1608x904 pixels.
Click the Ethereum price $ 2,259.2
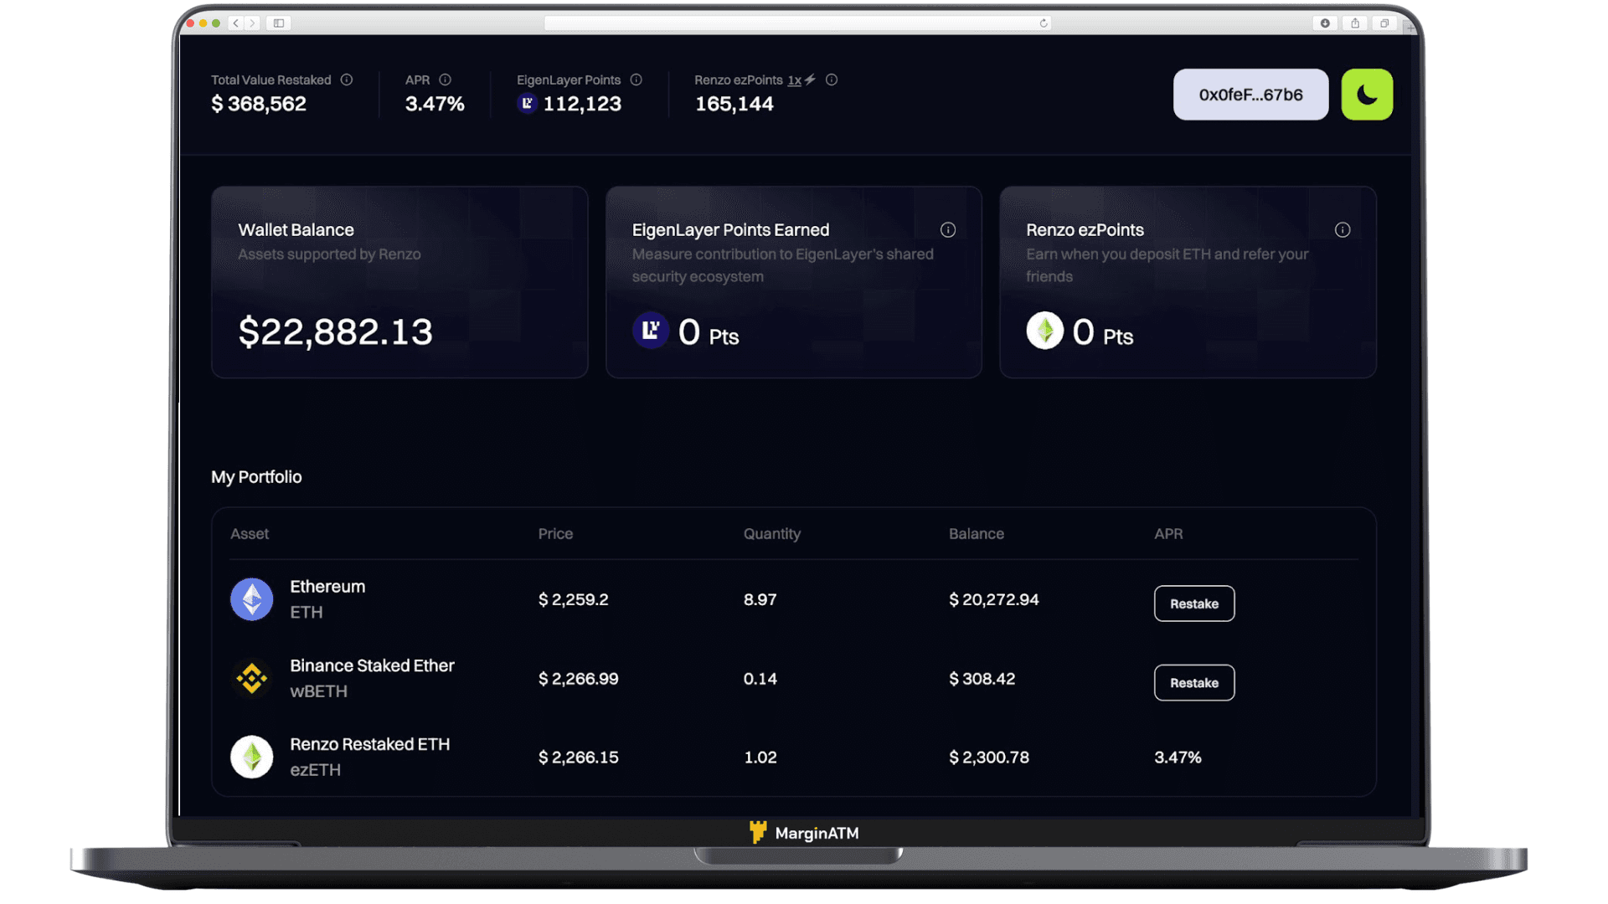click(x=574, y=599)
